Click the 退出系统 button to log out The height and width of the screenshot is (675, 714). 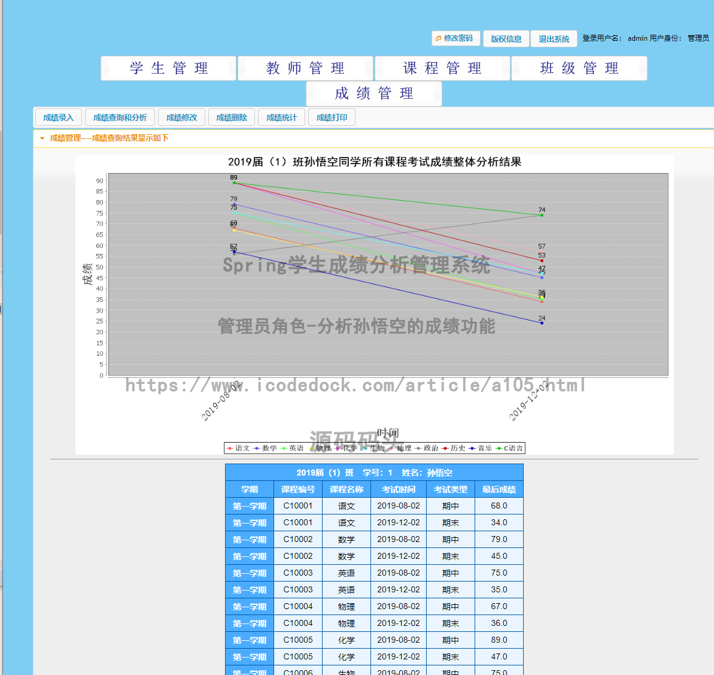(554, 38)
